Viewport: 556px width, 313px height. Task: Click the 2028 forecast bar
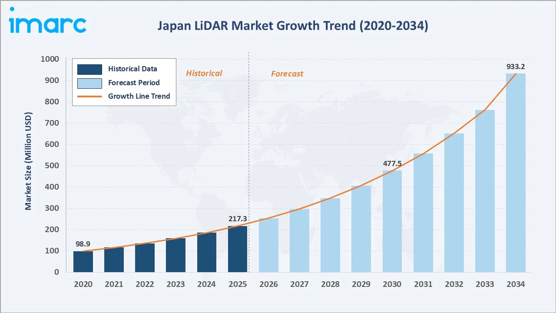[330, 235]
